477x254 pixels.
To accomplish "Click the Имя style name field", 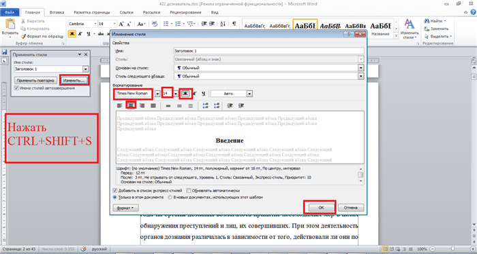I will click(x=269, y=51).
